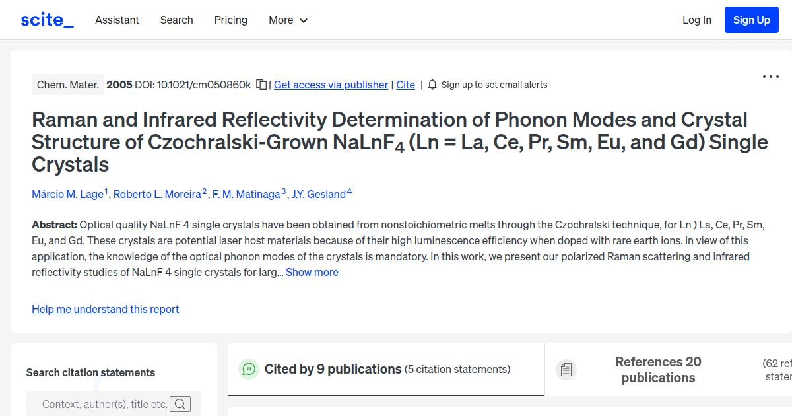Click the bell icon to set email alerts

click(432, 85)
